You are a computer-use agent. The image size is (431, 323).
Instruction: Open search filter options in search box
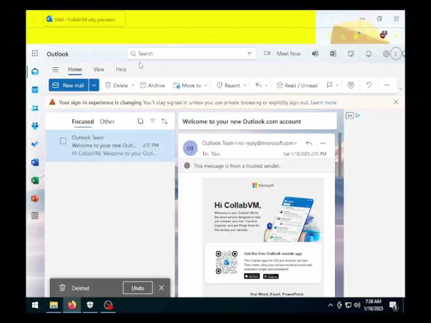coord(249,53)
